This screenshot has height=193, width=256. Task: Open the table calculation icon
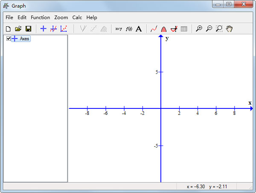[184, 29]
